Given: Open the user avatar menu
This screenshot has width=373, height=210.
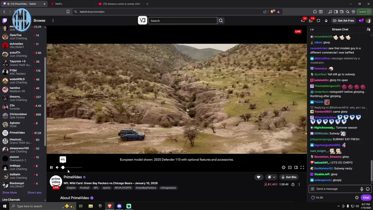Looking at the screenshot, I should point(368,21).
